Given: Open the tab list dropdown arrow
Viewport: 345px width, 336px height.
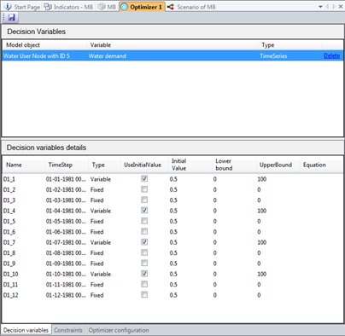Looking at the screenshot, I should pyautogui.click(x=320, y=7).
